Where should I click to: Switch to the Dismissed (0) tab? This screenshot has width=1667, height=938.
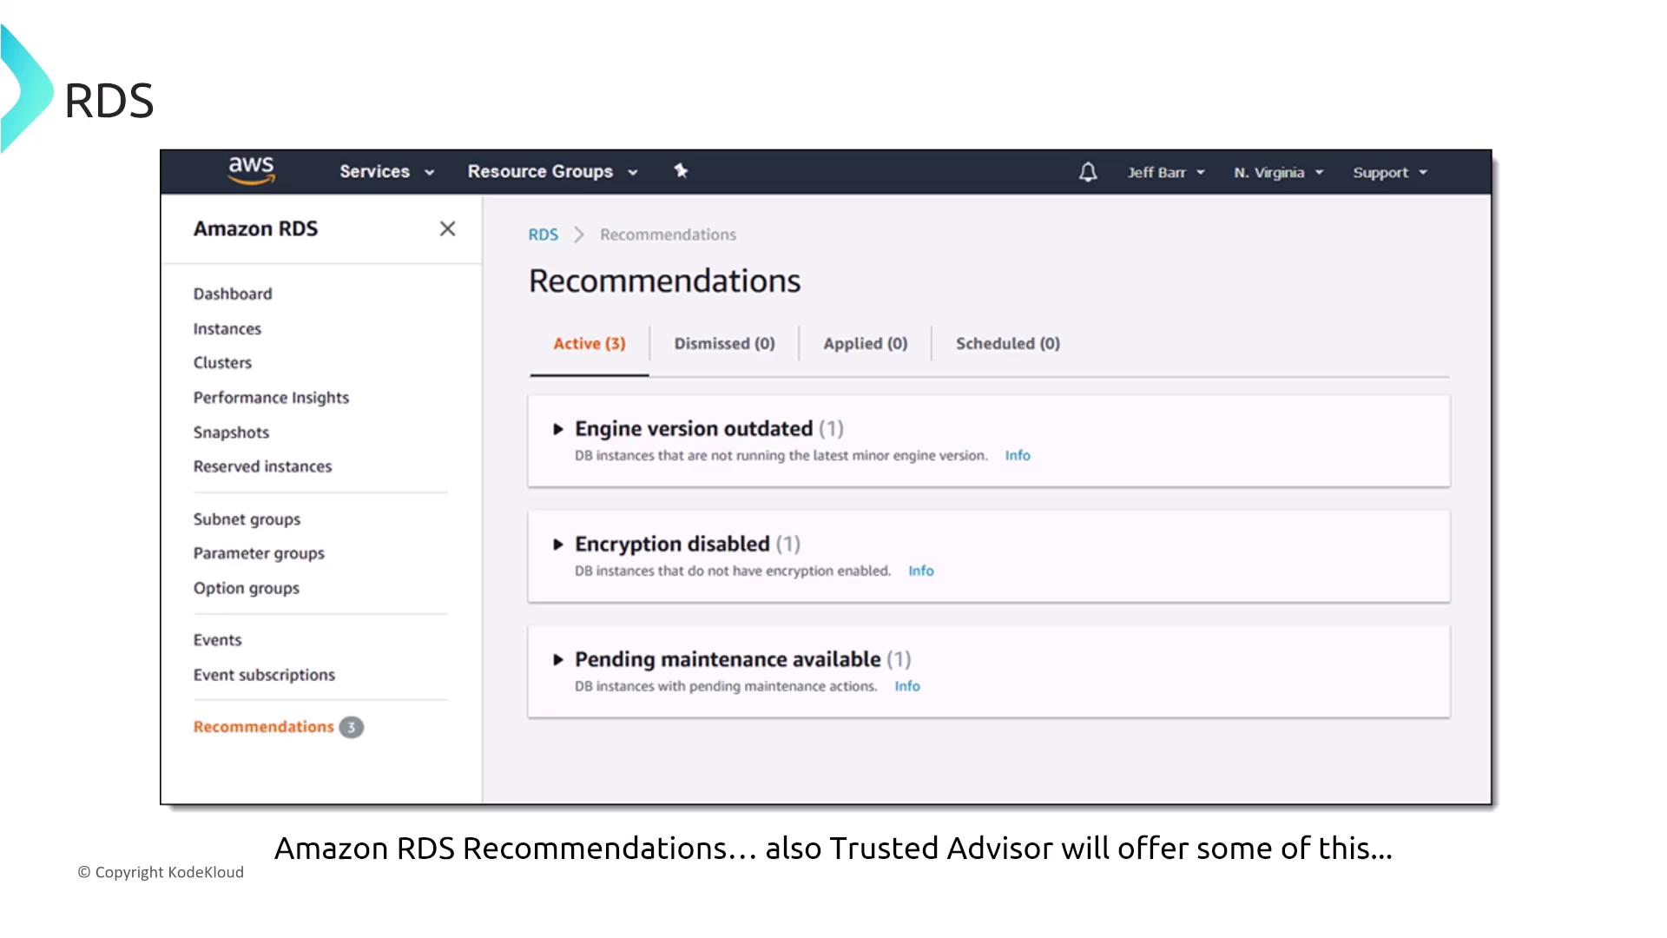724,344
